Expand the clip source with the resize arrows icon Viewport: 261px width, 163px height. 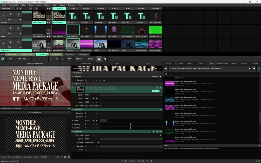(157, 88)
